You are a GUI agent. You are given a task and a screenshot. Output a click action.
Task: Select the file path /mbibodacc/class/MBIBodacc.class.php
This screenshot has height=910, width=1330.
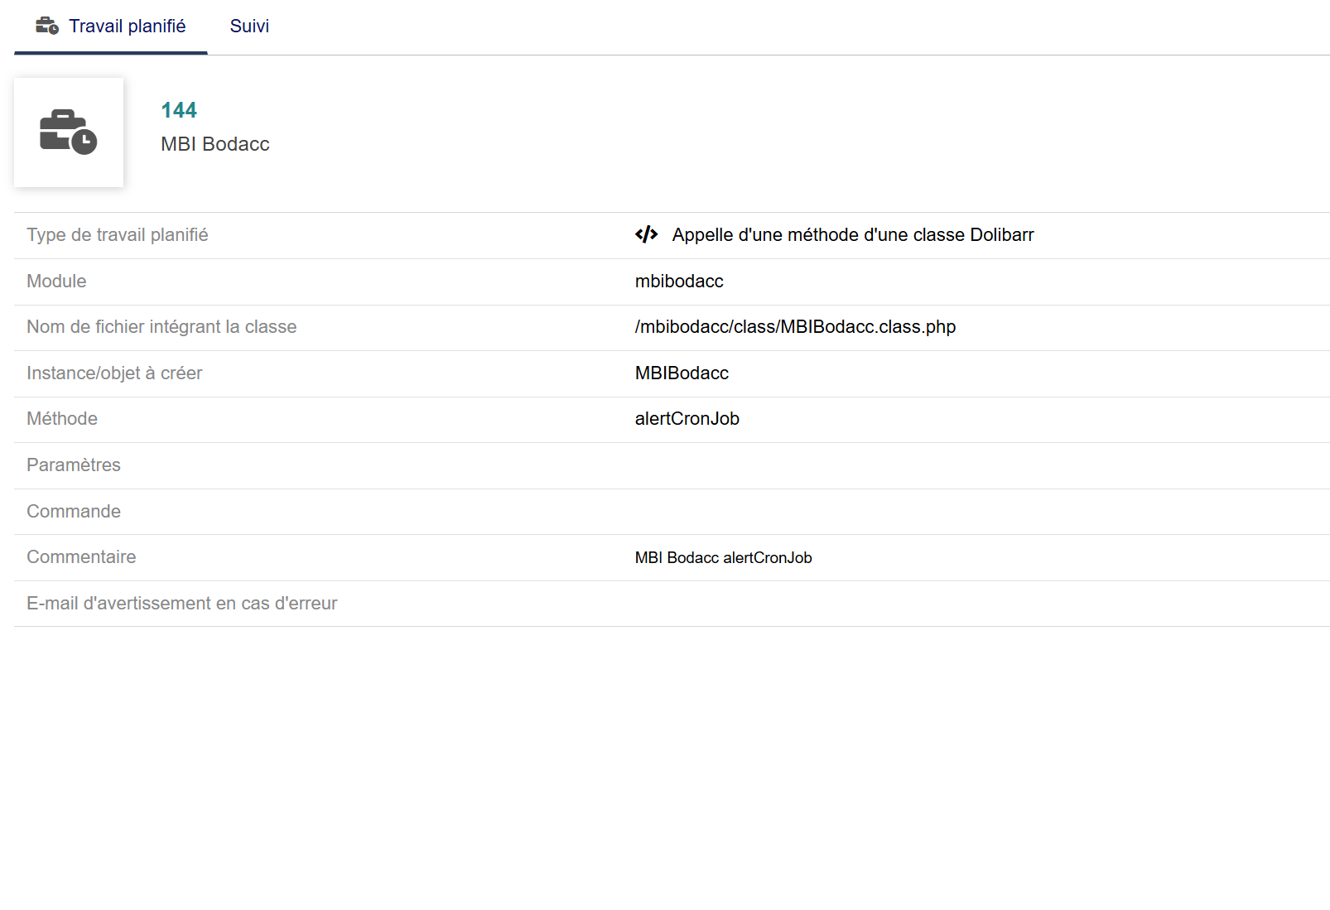(795, 327)
